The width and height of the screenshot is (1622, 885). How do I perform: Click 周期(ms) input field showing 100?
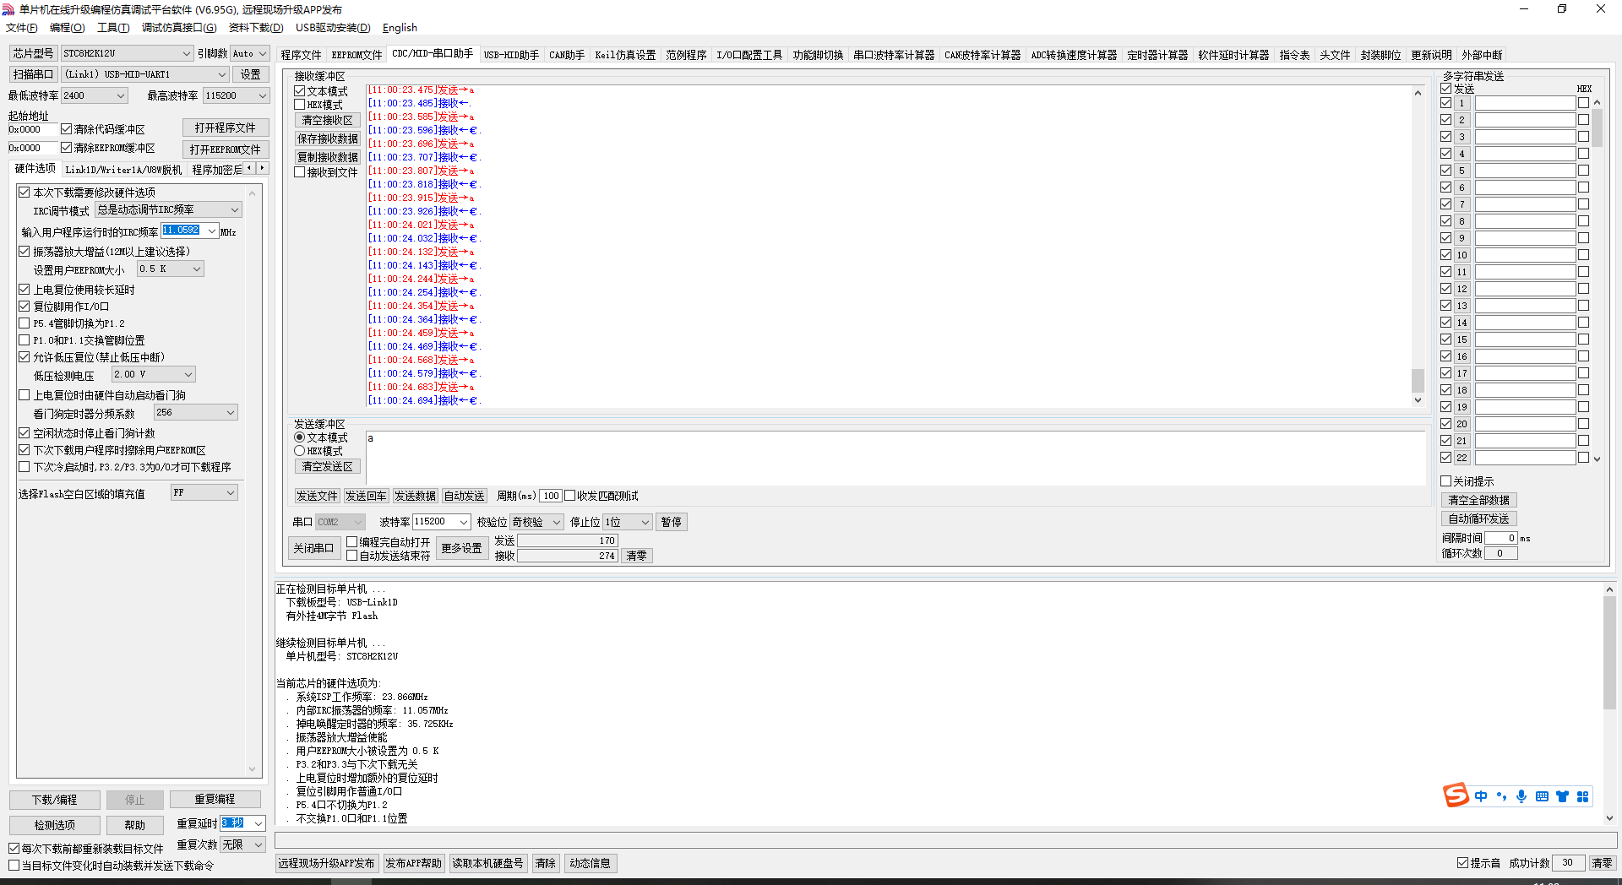coord(551,496)
